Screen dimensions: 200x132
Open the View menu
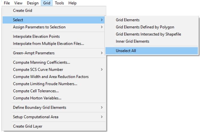click(18, 3)
